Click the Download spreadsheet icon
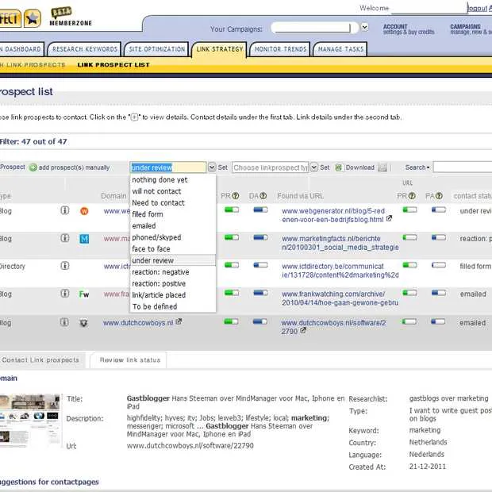The image size is (492, 492). pyautogui.click(x=338, y=167)
